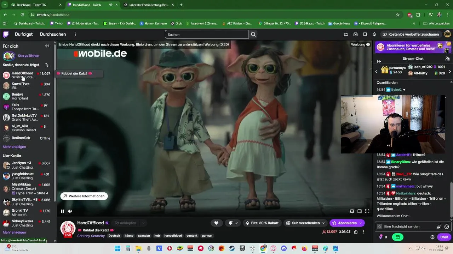This screenshot has height=254, width=453.
Task: Open channel points balance icon
Action: (x=383, y=237)
